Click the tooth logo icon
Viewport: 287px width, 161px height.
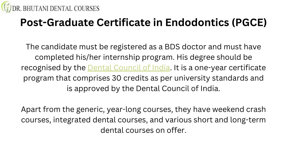click(6, 7)
